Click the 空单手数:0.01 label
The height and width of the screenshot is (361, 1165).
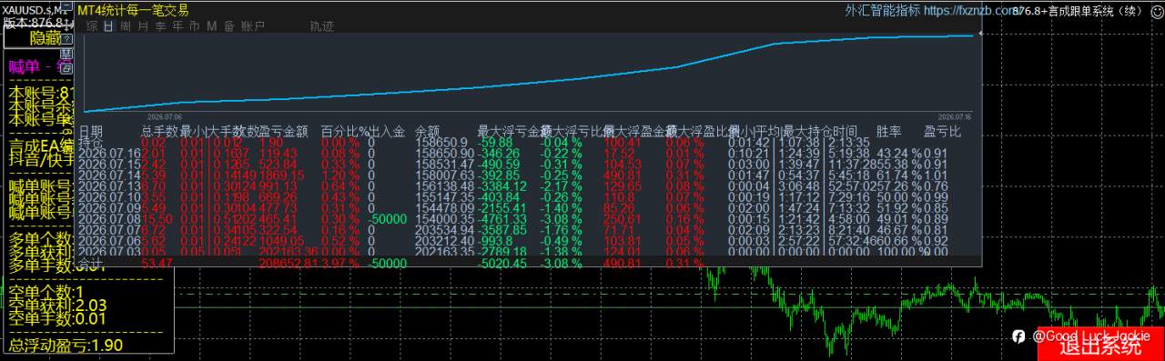click(x=58, y=318)
